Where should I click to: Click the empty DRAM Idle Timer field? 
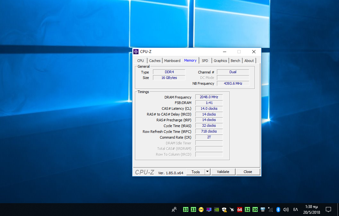pyautogui.click(x=209, y=143)
